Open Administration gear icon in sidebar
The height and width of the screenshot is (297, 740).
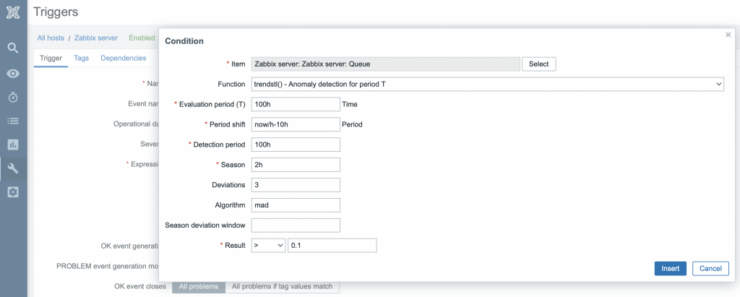[13, 192]
